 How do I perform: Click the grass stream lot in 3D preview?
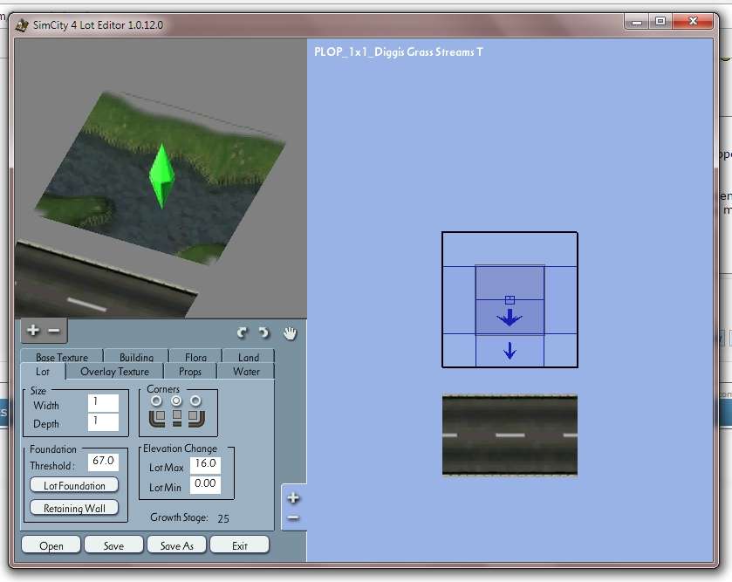point(159,177)
